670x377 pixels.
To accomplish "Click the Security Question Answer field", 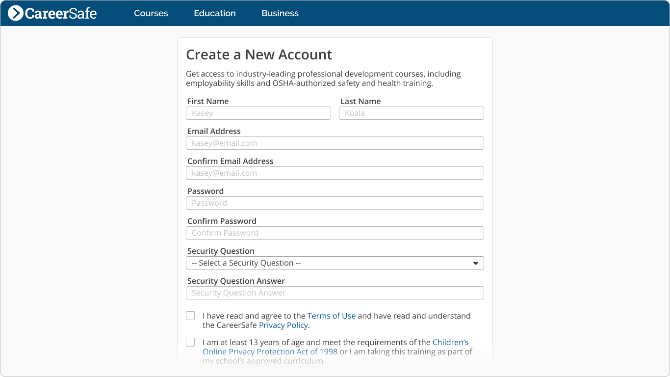I will [x=335, y=293].
